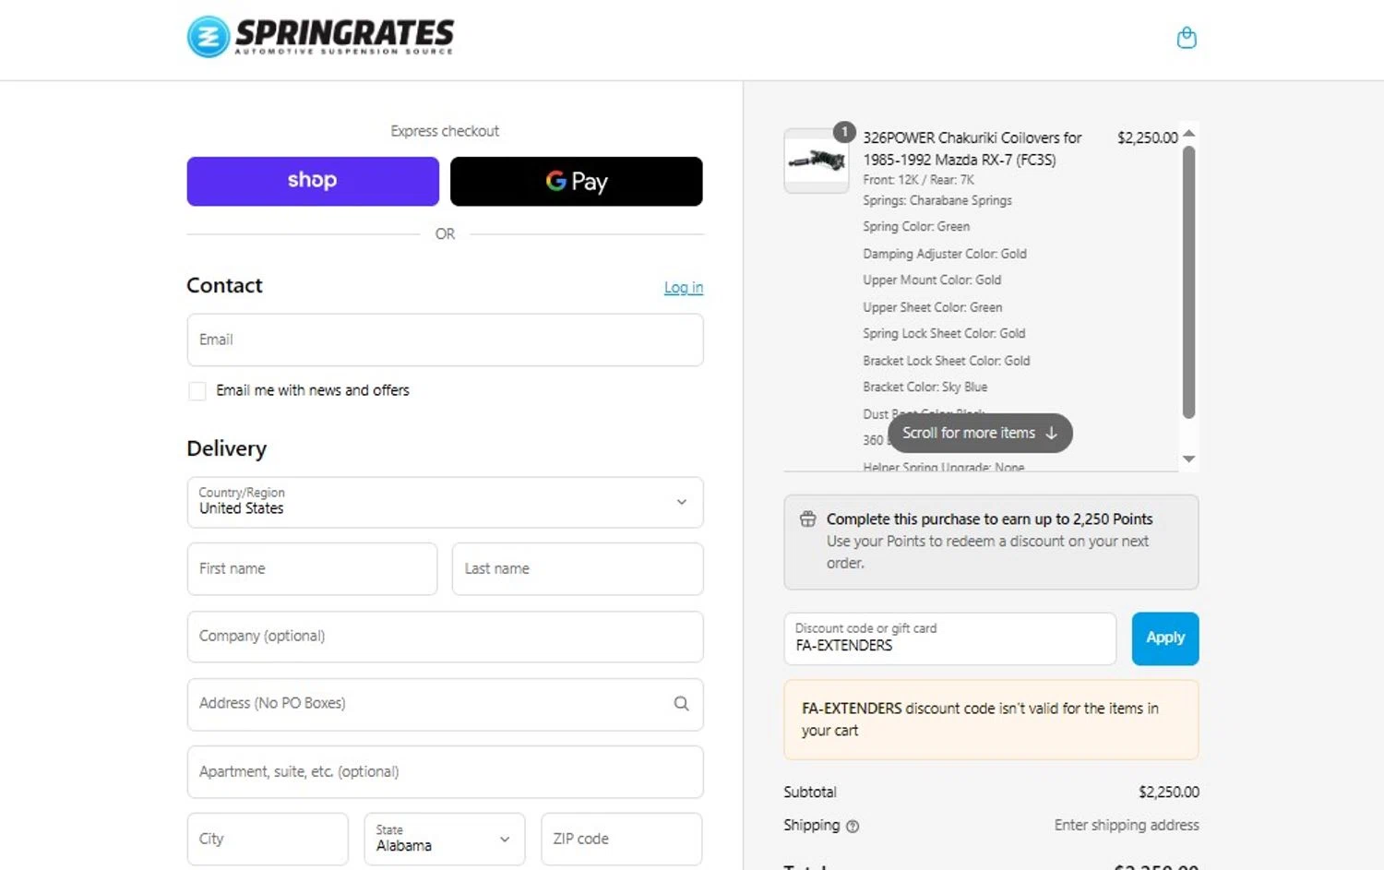
Task: Click the Springrates logo
Action: tap(320, 37)
